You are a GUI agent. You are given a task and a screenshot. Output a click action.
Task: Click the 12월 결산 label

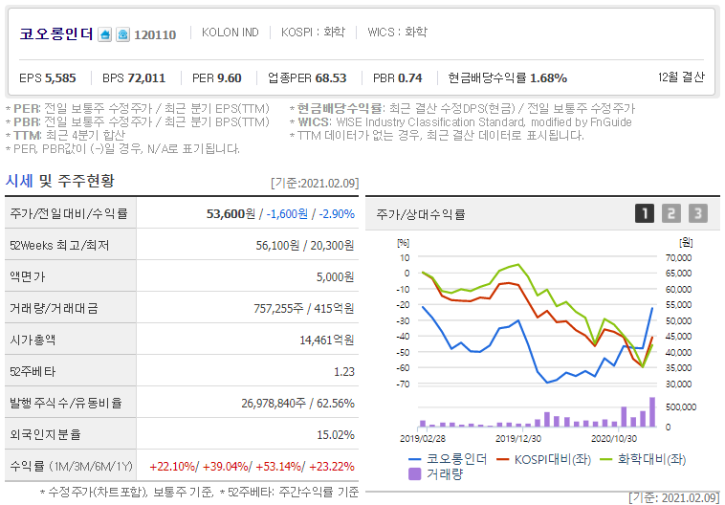pos(681,77)
